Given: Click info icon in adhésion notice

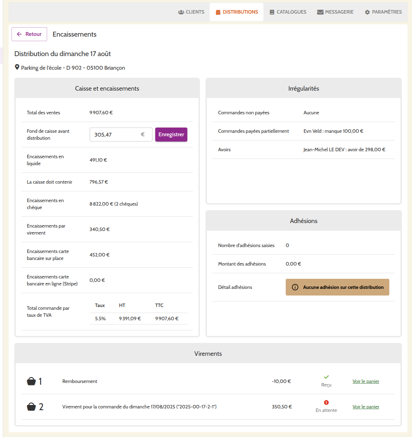Looking at the screenshot, I should point(295,287).
